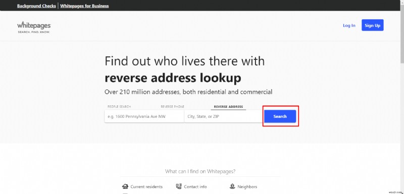Switch to the Reverse Phone tab

pos(172,107)
